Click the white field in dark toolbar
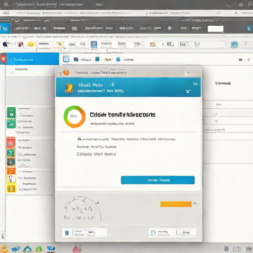 (x=215, y=29)
